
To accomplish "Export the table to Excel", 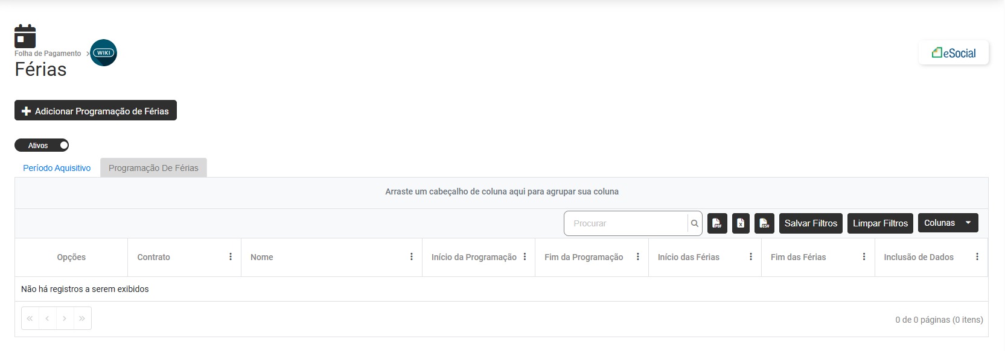I will point(741,223).
